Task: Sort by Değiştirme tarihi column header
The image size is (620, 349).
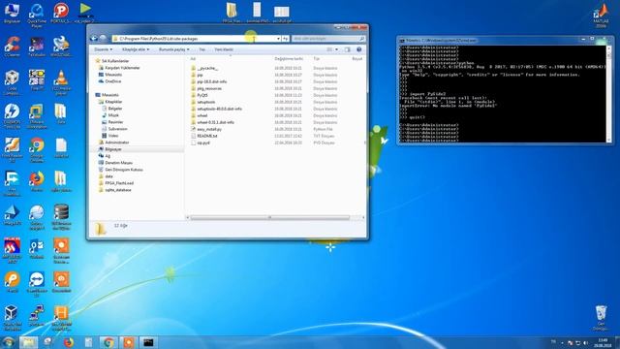Action: pyautogui.click(x=289, y=58)
